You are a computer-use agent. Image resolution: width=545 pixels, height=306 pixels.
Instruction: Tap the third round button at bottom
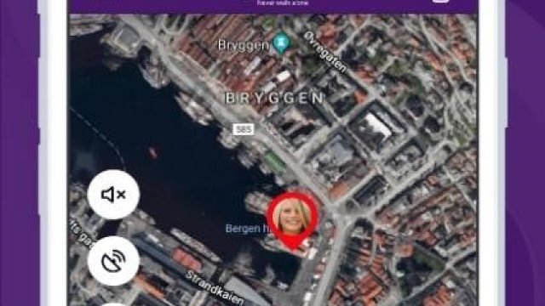click(113, 304)
